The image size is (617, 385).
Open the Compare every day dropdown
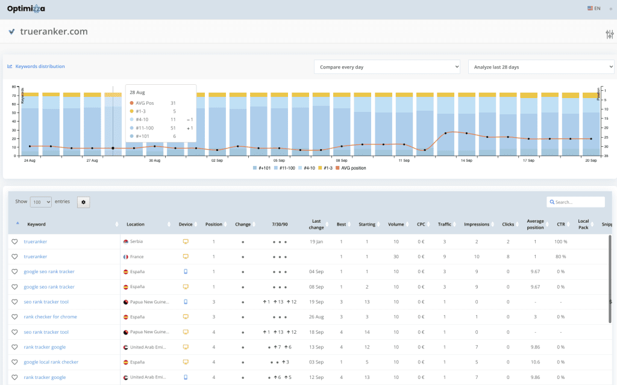(x=387, y=67)
